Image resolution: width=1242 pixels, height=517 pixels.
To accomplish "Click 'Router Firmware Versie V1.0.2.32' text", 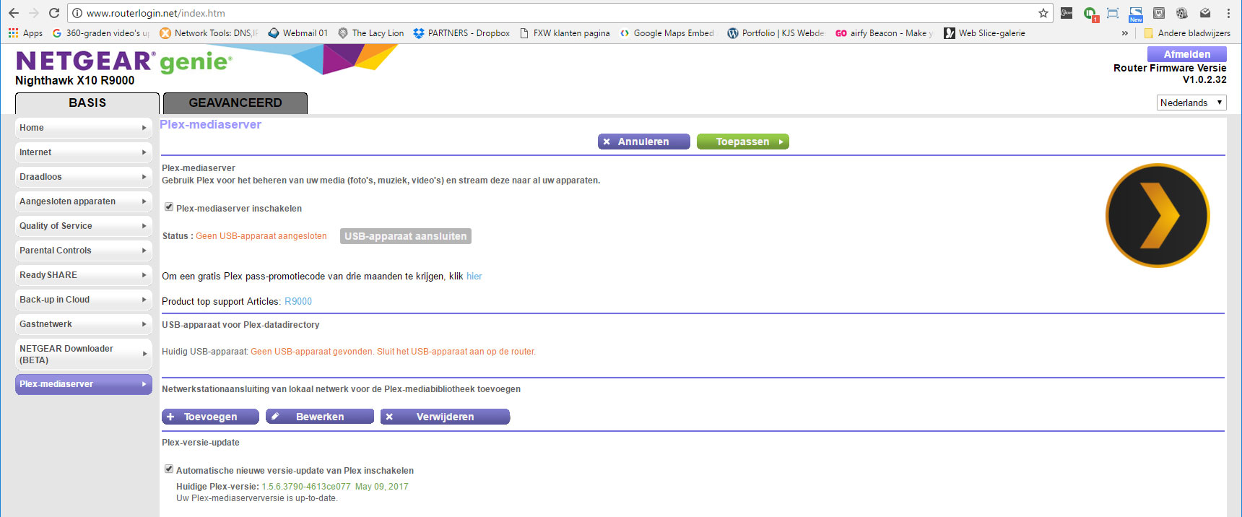I will point(1170,74).
